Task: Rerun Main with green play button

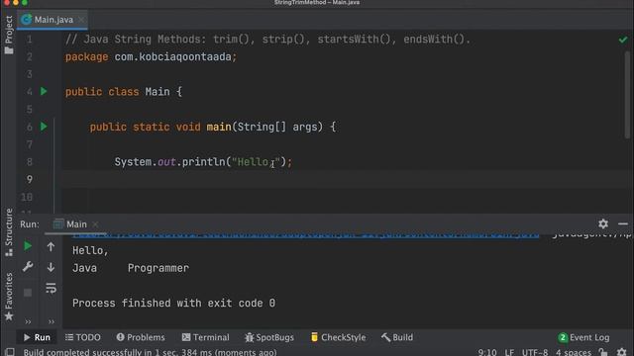Action: (28, 246)
